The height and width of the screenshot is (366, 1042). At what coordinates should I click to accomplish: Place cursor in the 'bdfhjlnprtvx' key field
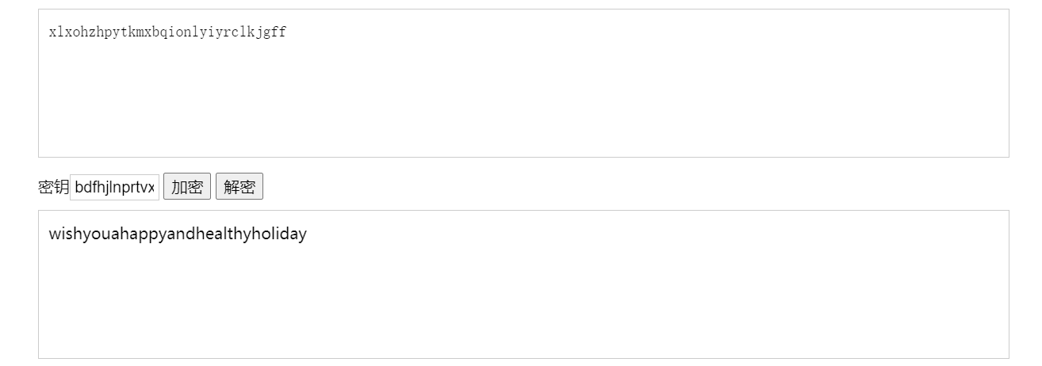pos(113,188)
